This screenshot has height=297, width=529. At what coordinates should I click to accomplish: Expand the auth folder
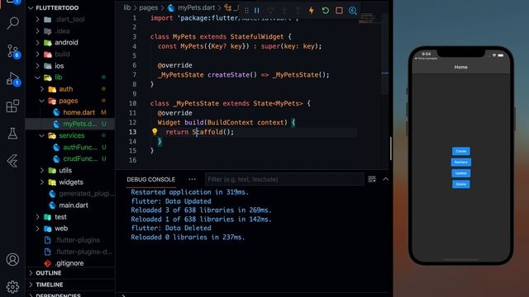(x=42, y=89)
